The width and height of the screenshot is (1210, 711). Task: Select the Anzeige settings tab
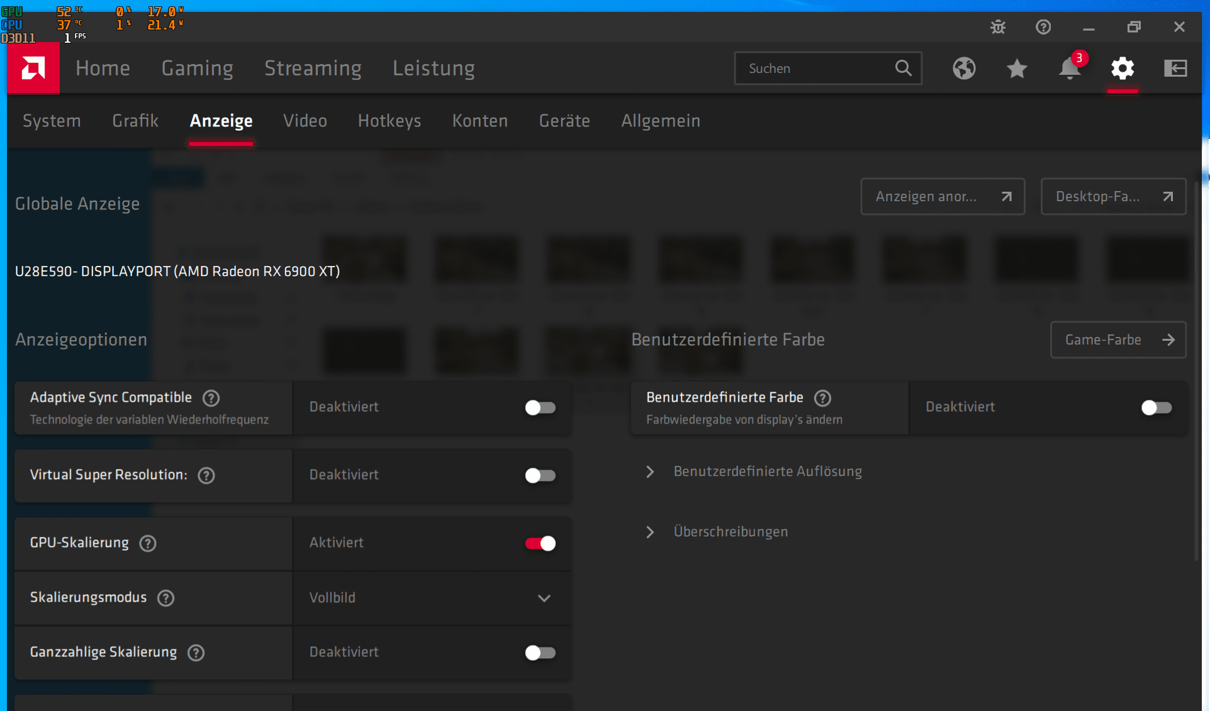click(x=221, y=121)
